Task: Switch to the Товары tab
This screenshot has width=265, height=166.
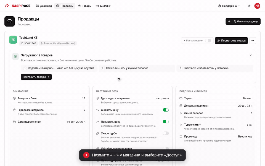Action: click(84, 6)
